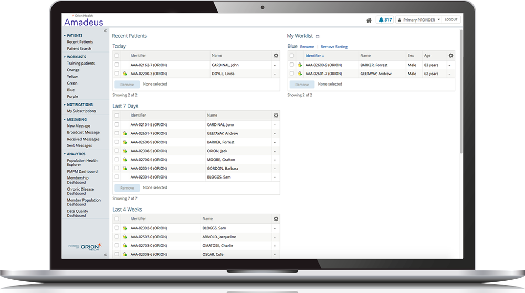Click Remove button under Today table

tap(127, 85)
